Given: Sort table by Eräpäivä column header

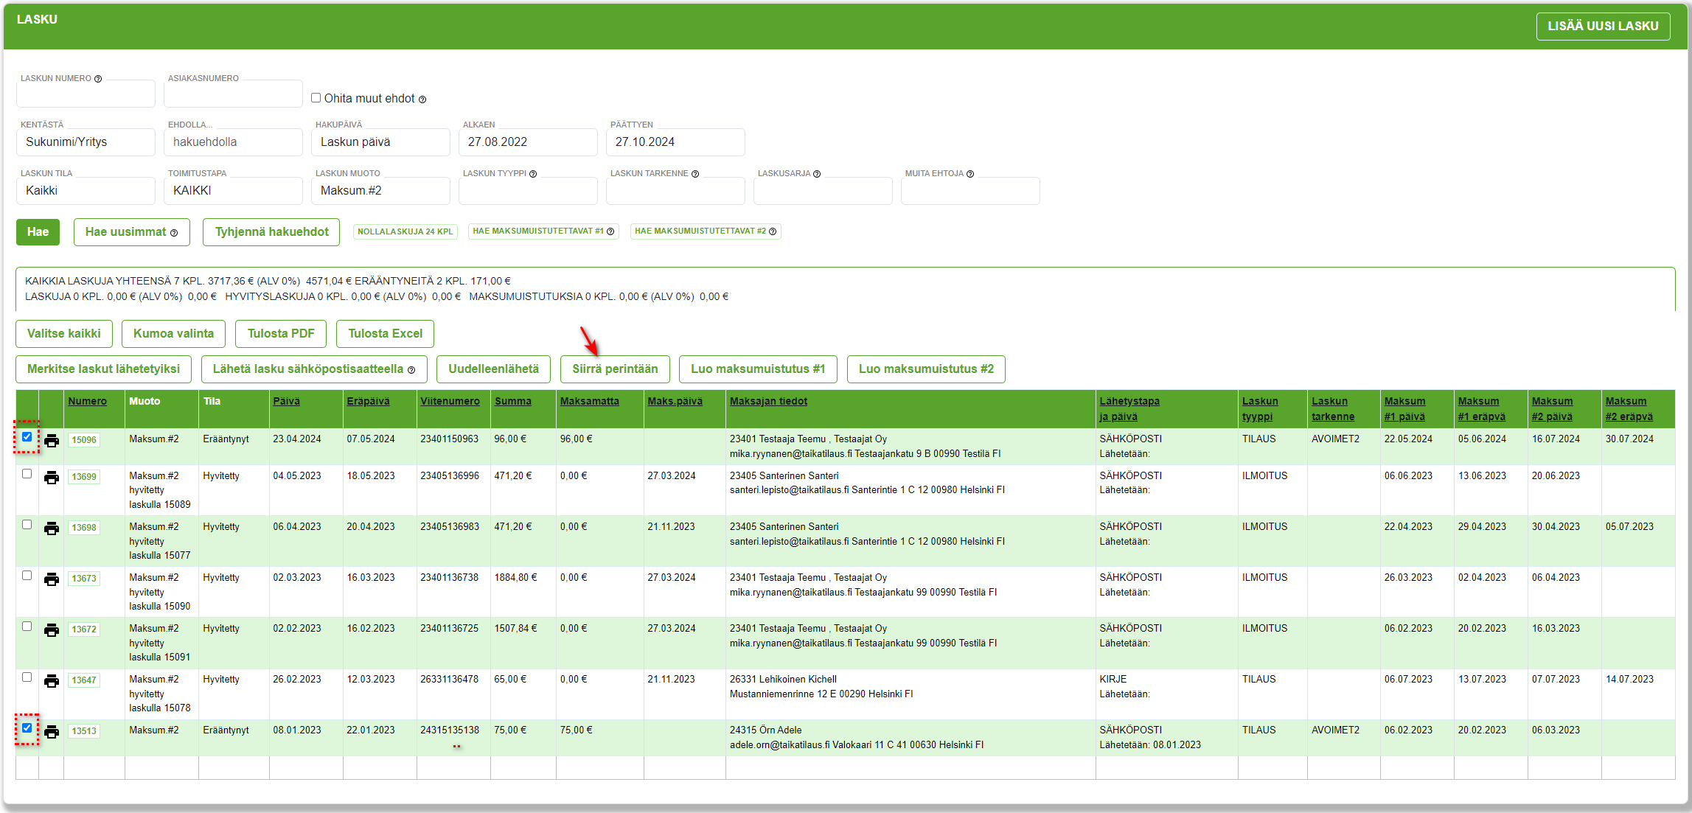Looking at the screenshot, I should (368, 402).
